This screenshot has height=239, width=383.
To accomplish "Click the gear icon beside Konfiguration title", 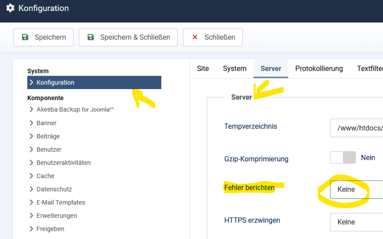I will coord(10,8).
